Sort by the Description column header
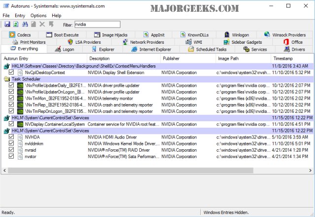The image size is (315, 217). [124, 58]
